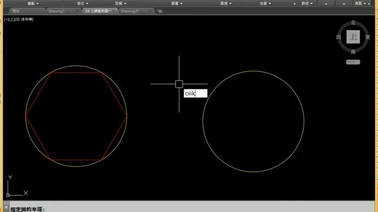Close the Drawing2 tab
The height and width of the screenshot is (212, 378).
(150, 11)
